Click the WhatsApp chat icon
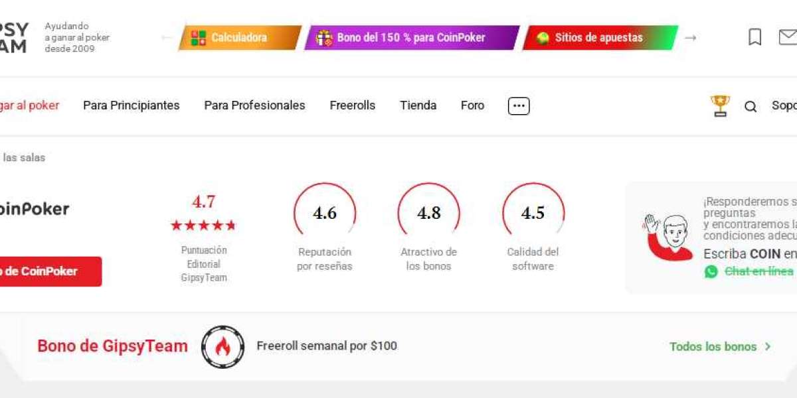 pos(711,271)
